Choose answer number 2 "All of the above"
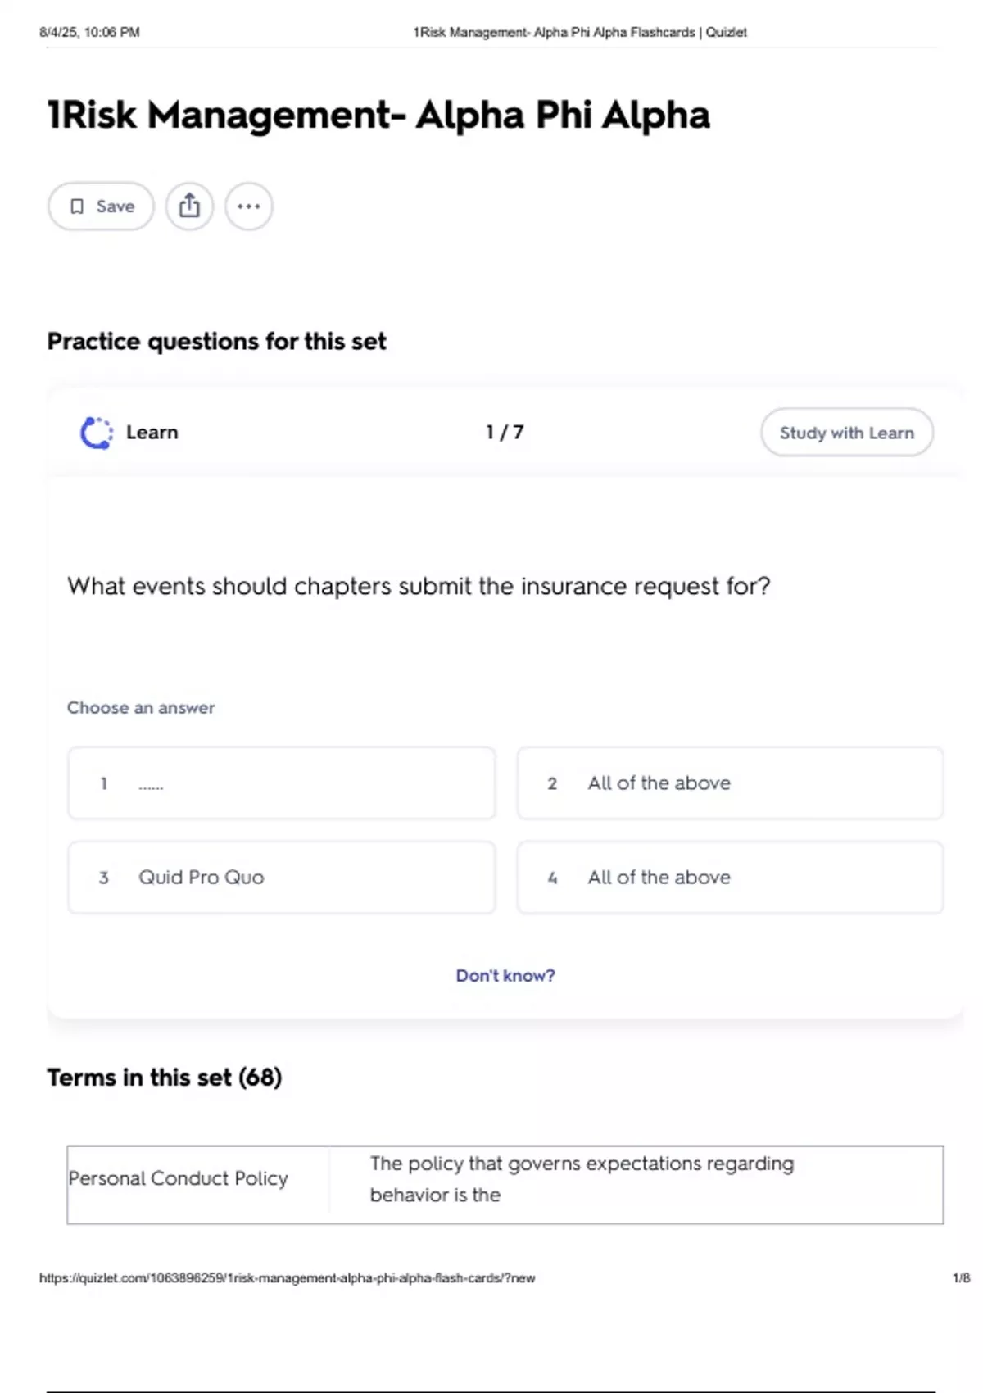Image resolution: width=983 pixels, height=1393 pixels. pyautogui.click(x=729, y=783)
